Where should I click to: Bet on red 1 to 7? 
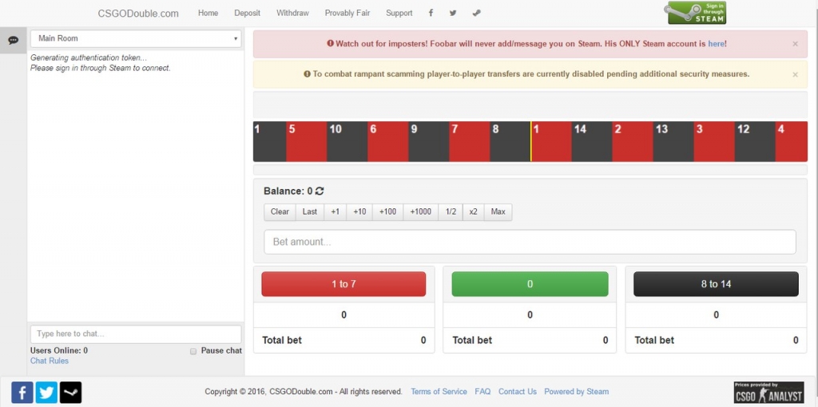coord(343,284)
